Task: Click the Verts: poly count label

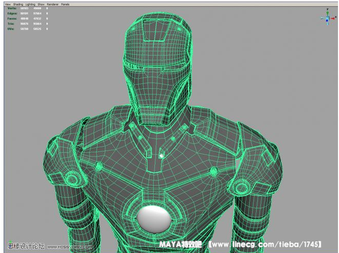Action: pos(12,8)
